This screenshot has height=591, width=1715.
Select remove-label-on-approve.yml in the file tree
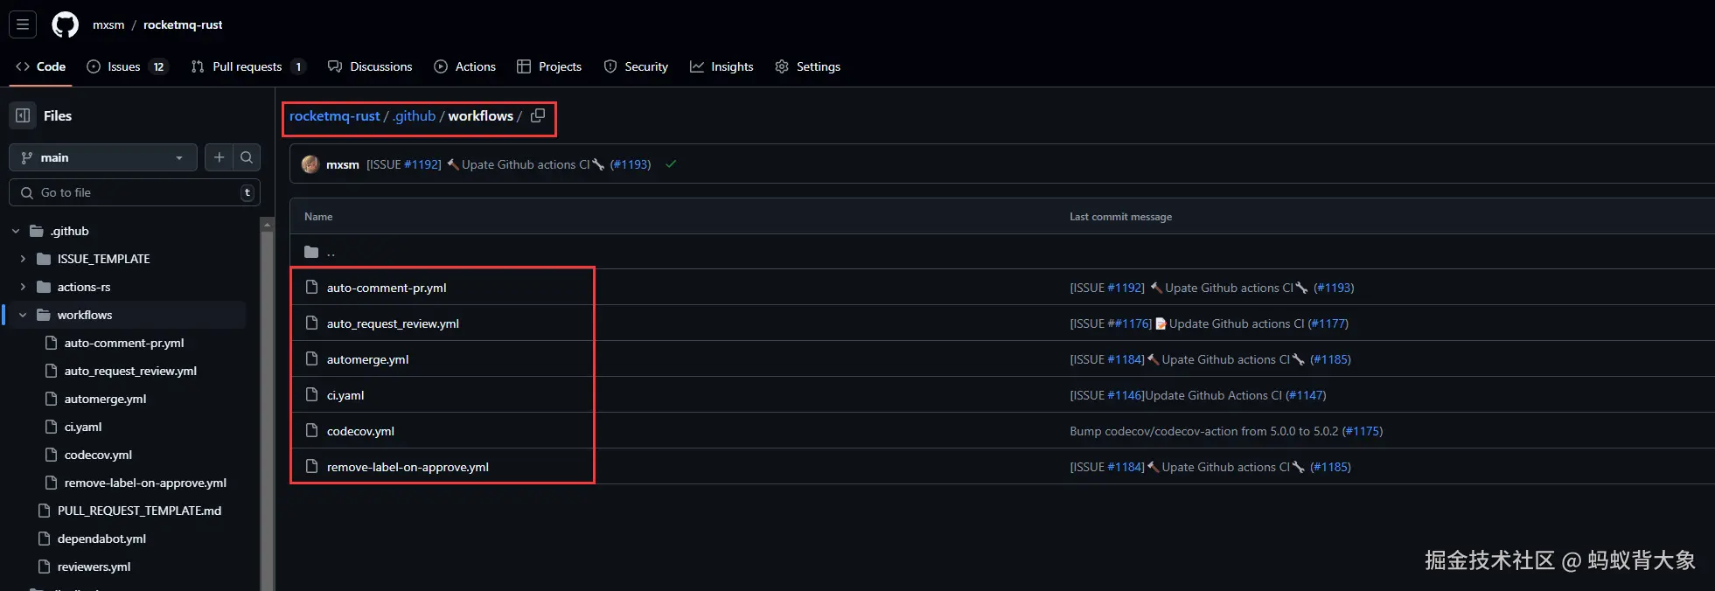pos(145,483)
